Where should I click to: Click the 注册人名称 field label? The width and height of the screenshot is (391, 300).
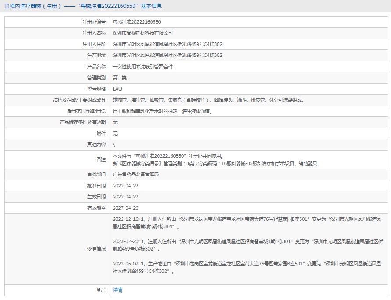pyautogui.click(x=94, y=33)
